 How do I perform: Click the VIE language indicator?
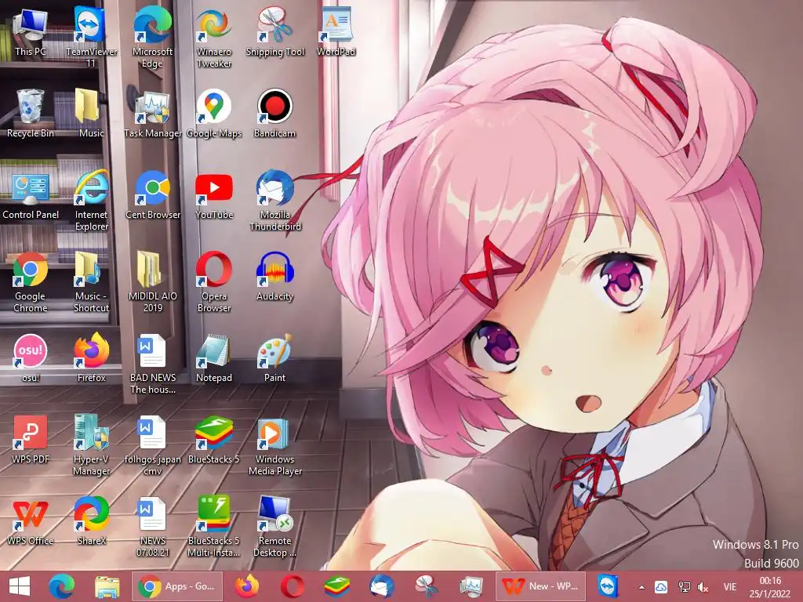coord(730,586)
